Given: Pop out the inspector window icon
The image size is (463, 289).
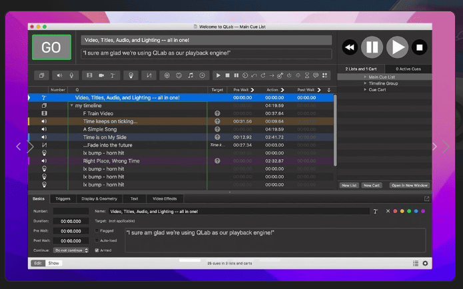Looking at the screenshot, I should [x=426, y=198].
